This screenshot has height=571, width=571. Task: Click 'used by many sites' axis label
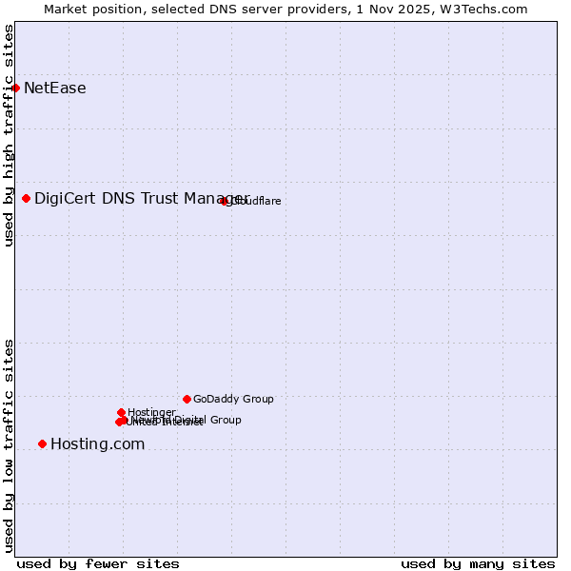coord(478,563)
